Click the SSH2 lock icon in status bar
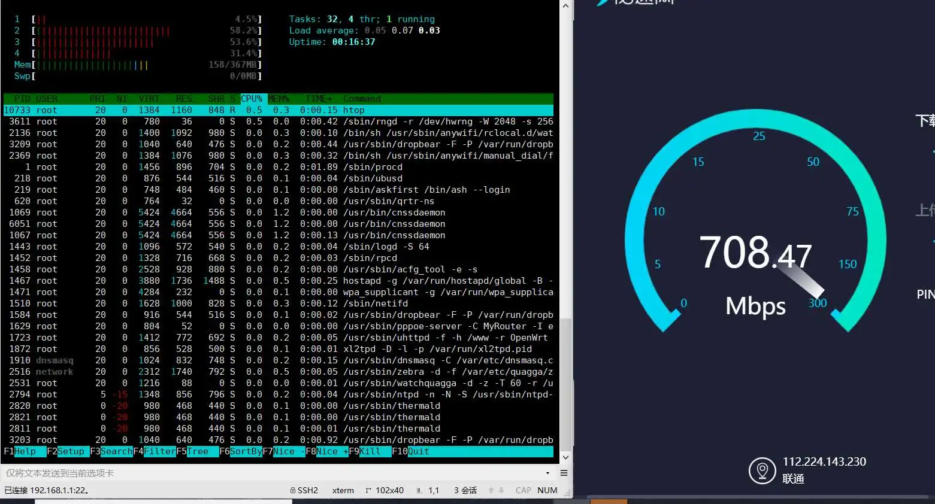 pyautogui.click(x=293, y=490)
